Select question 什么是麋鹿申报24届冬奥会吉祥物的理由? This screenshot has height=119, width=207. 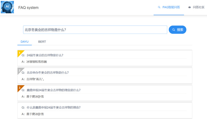53,107
